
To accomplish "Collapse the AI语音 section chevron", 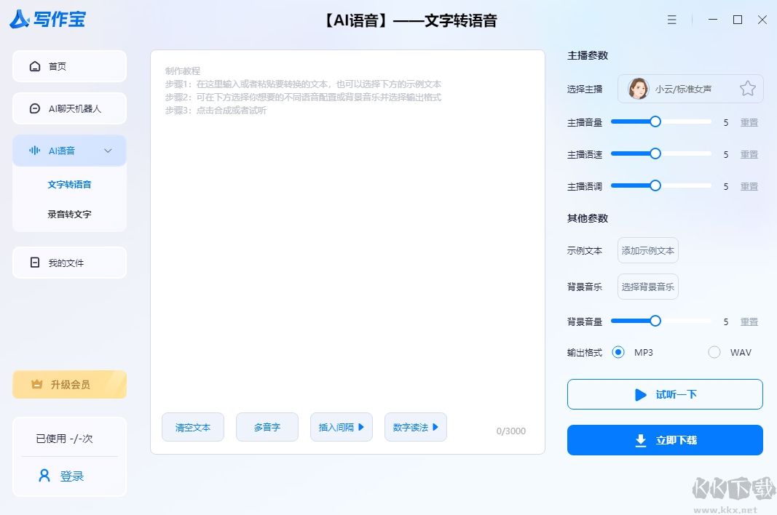I will (x=108, y=151).
